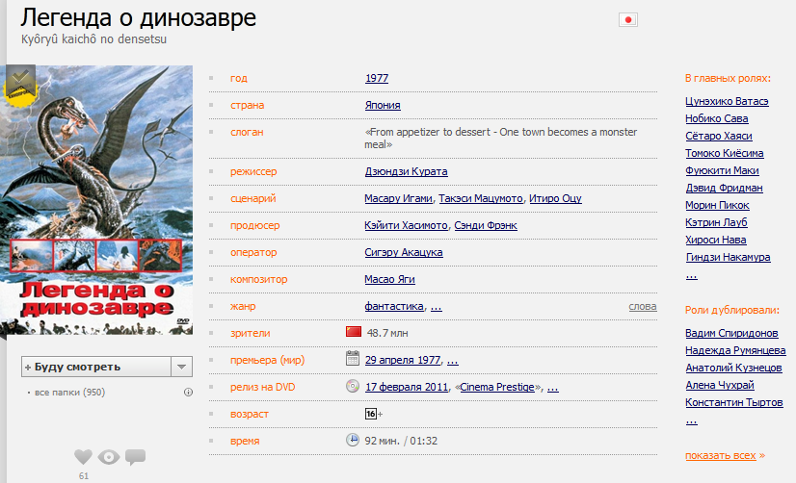Open the country link 'Япония'

click(x=383, y=105)
